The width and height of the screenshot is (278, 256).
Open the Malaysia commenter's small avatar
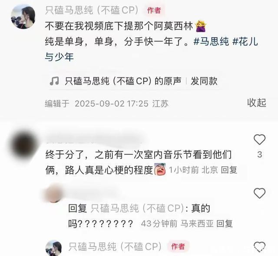coord(54,194)
